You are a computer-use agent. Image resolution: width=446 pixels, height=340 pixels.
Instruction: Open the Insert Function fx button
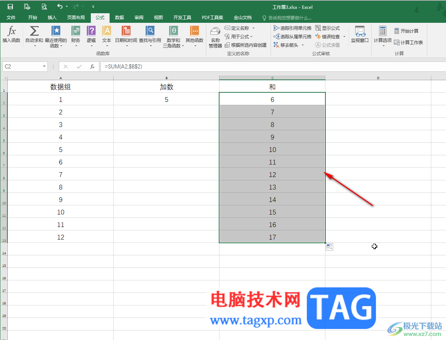[11, 35]
